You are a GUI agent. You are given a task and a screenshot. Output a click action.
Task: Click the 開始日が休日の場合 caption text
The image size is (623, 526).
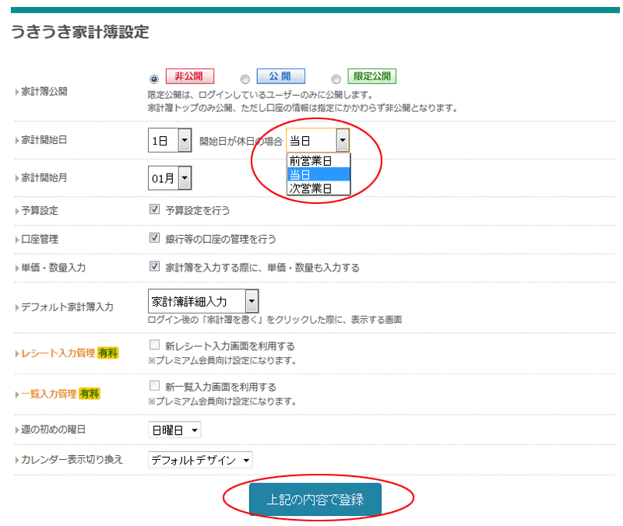pos(241,142)
